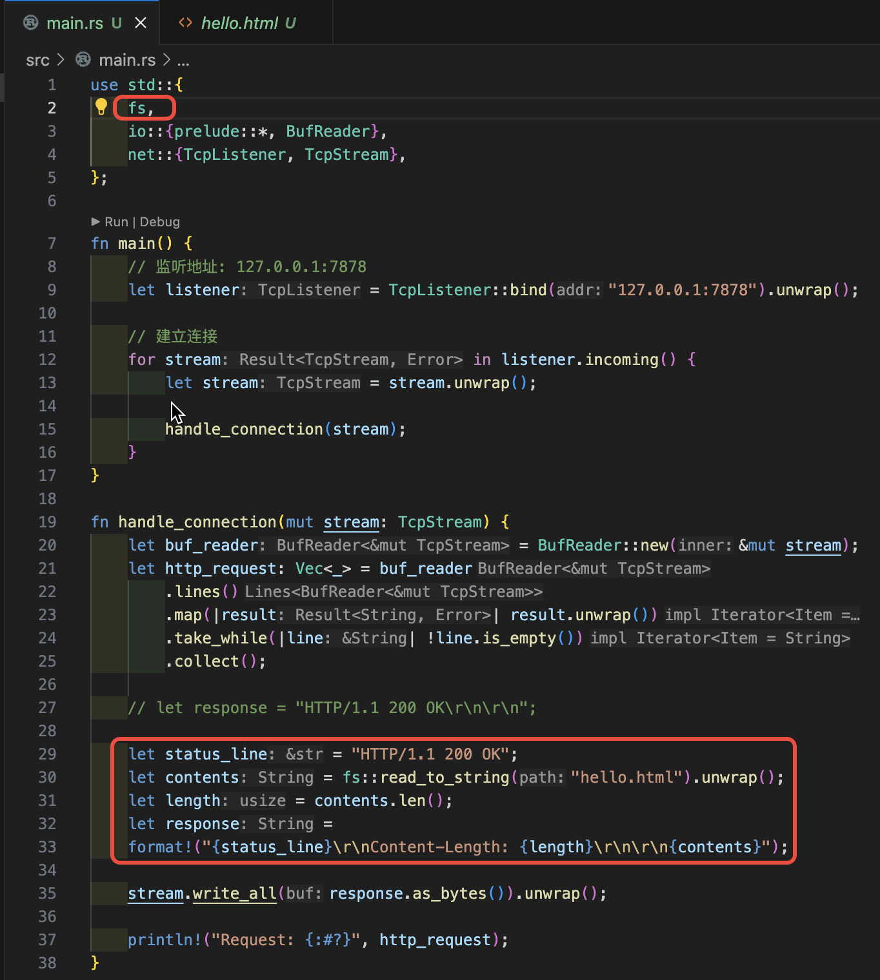Click the http_request variable on line 21

click(x=221, y=568)
